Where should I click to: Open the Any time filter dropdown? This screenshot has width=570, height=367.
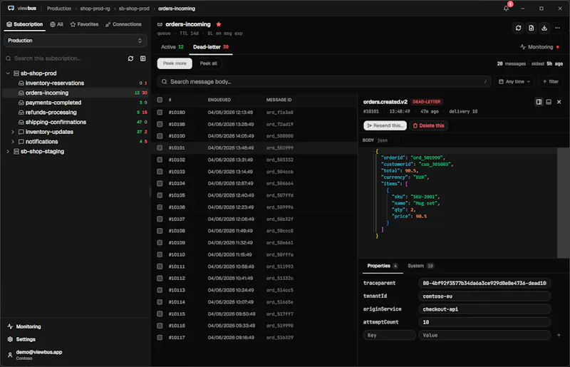pos(514,81)
